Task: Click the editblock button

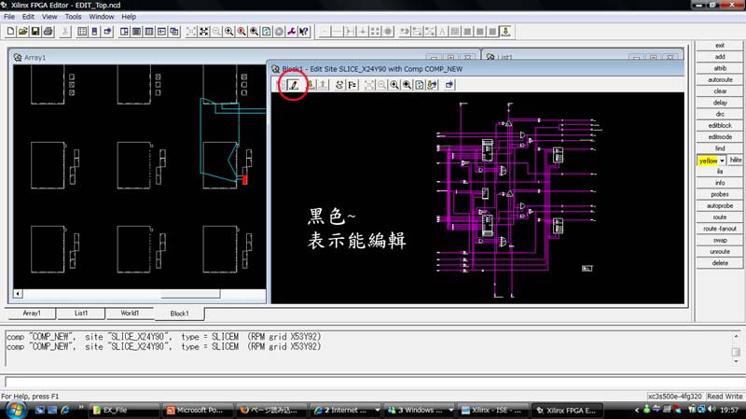Action: [719, 125]
